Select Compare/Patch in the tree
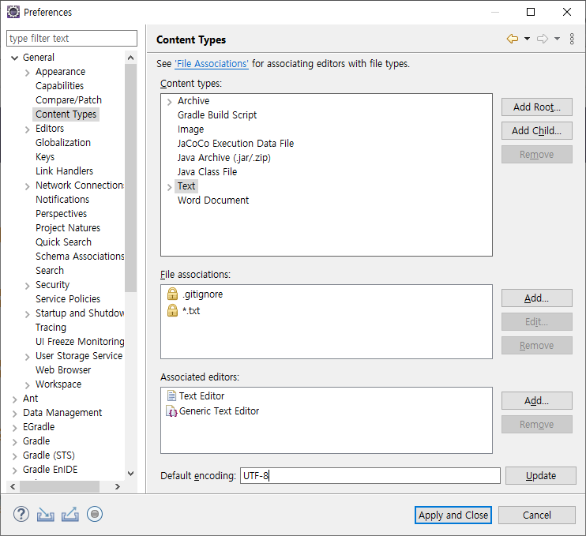This screenshot has height=536, width=586. 69,100
